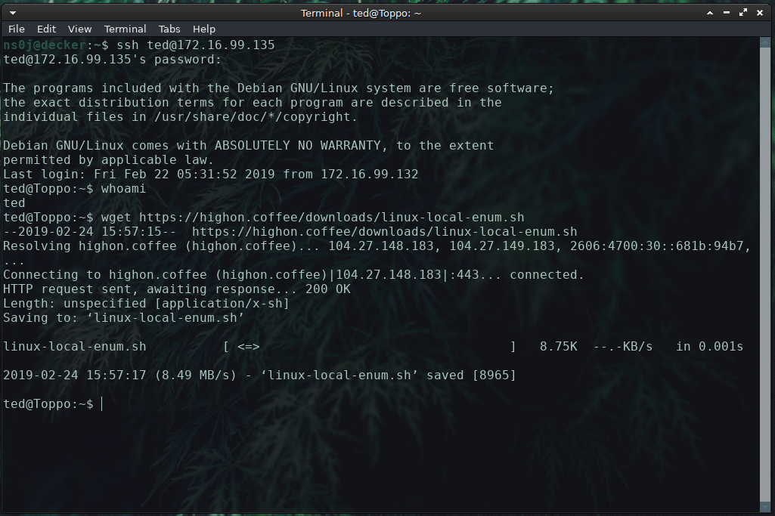
Task: Click the 'Length: unspecified [application/x-sh]' line
Action: point(146,303)
